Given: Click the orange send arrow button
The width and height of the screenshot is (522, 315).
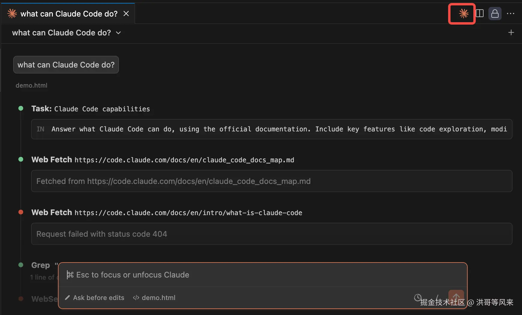Looking at the screenshot, I should point(456,297).
